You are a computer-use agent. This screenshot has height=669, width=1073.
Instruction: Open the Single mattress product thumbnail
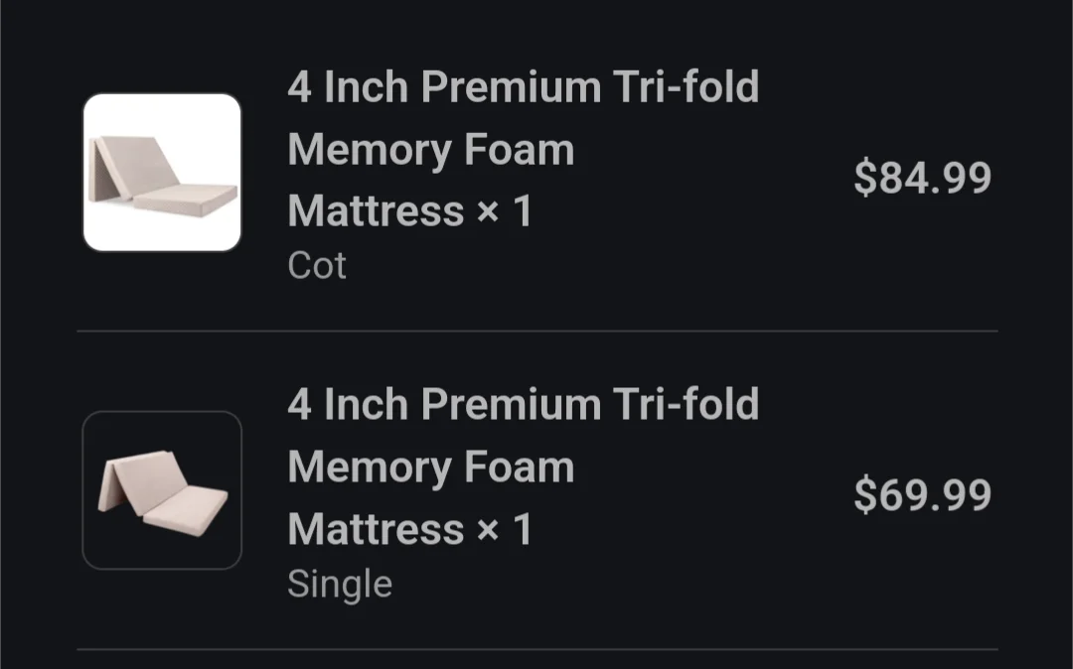[162, 490]
